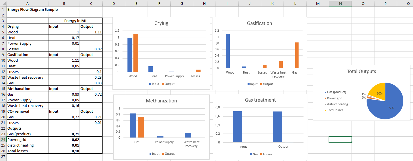Click the 'Losses' legend entry in Gas treatment chart
The width and height of the screenshot is (413, 161).
[x=266, y=154]
